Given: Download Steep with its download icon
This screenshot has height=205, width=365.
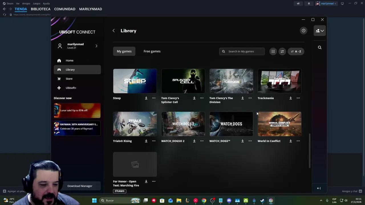Looking at the screenshot, I should 146,98.
